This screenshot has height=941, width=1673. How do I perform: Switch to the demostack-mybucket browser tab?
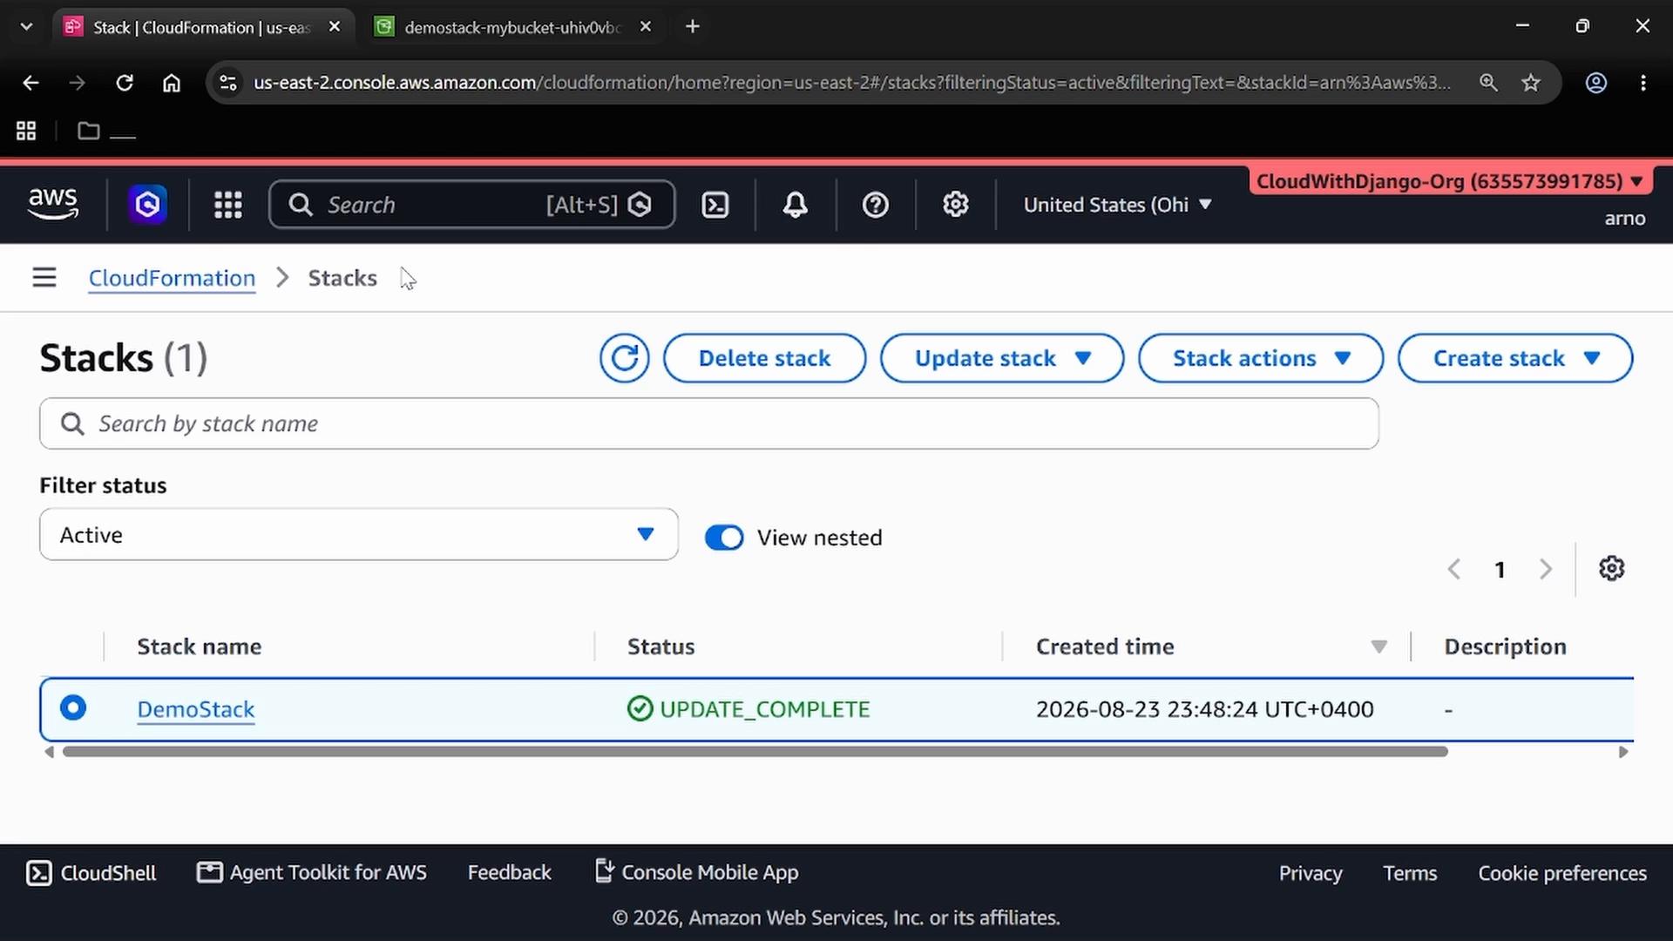514,27
